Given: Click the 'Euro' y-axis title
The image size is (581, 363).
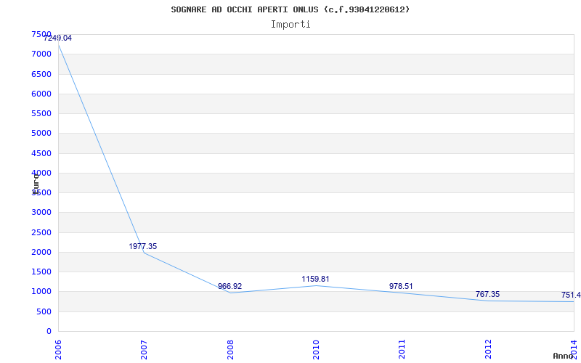Looking at the screenshot, I should pos(35,184).
